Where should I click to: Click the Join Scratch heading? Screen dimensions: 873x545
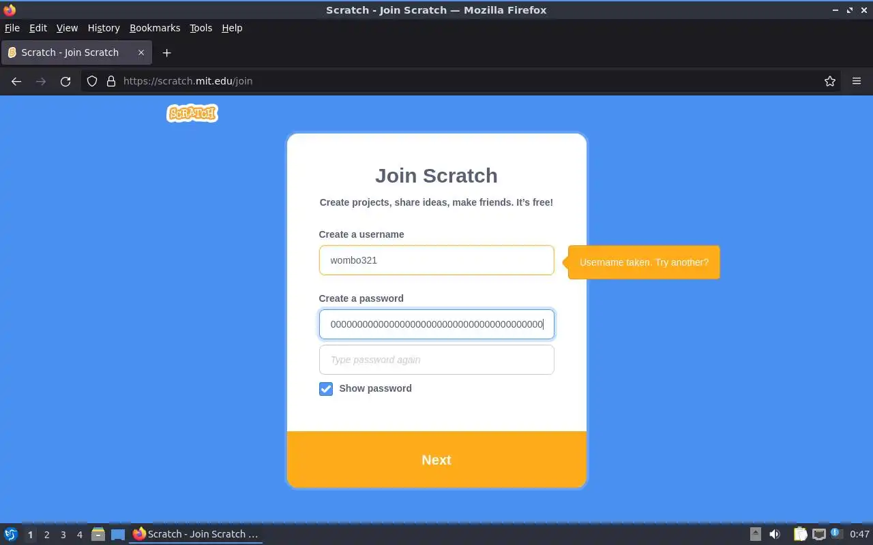[x=436, y=176]
